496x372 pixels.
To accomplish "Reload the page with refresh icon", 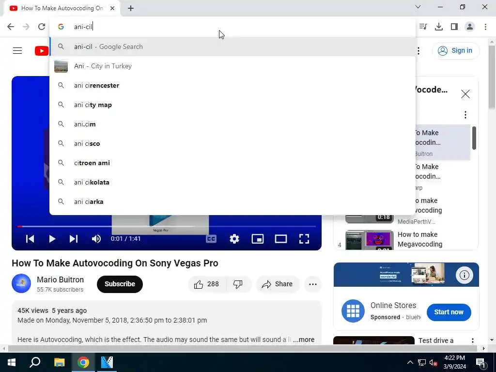I will [x=42, y=27].
